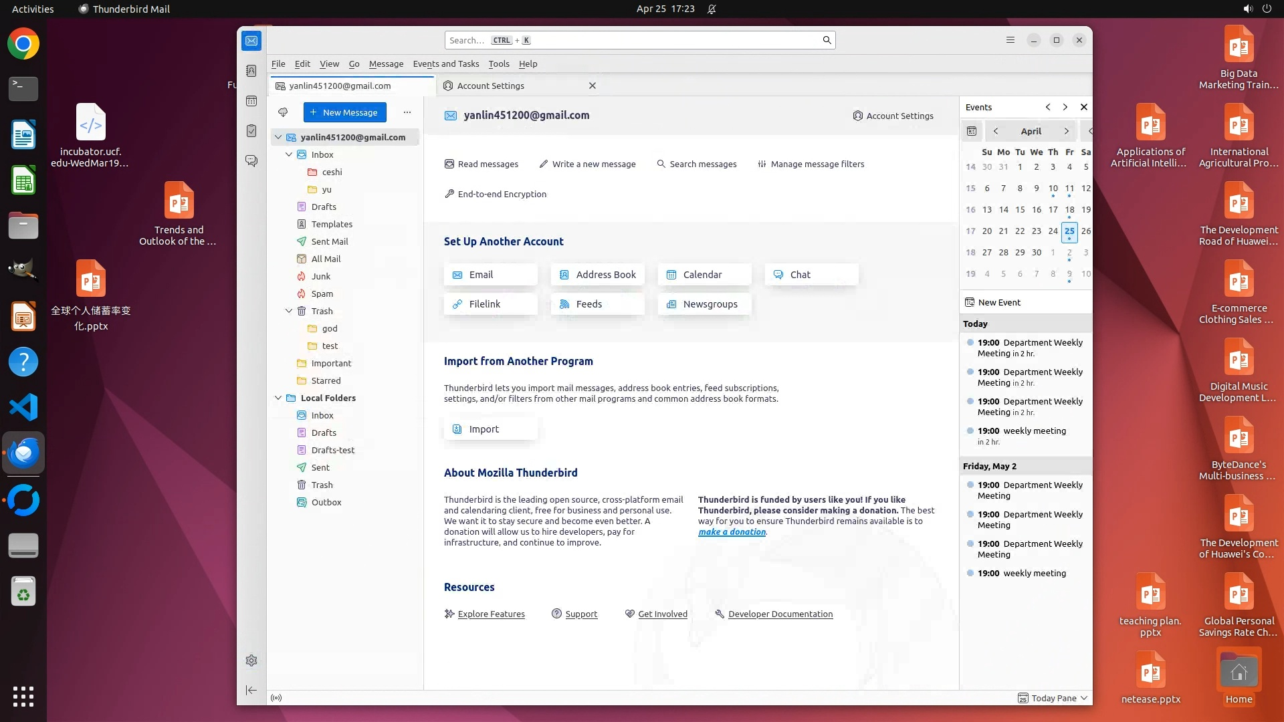Image resolution: width=1284 pixels, height=722 pixels.
Task: Open Address Book from the spaces toolbar
Action: (251, 71)
